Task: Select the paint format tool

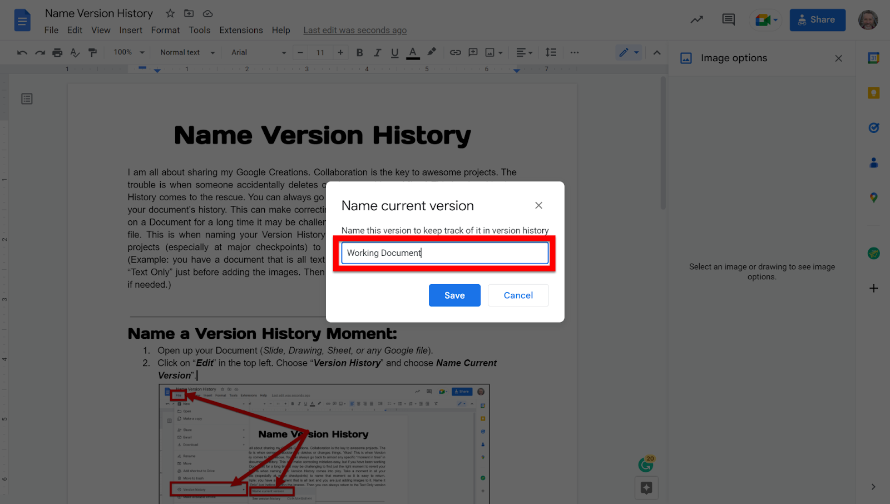Action: click(x=93, y=52)
